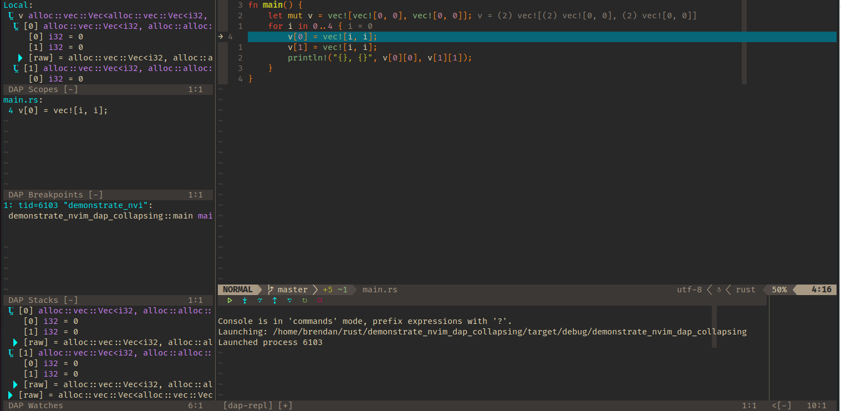Click the Step Over debug icon
The width and height of the screenshot is (841, 411).
point(259,300)
